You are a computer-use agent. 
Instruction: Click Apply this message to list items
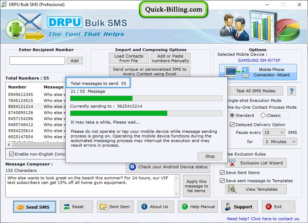click(x=196, y=186)
